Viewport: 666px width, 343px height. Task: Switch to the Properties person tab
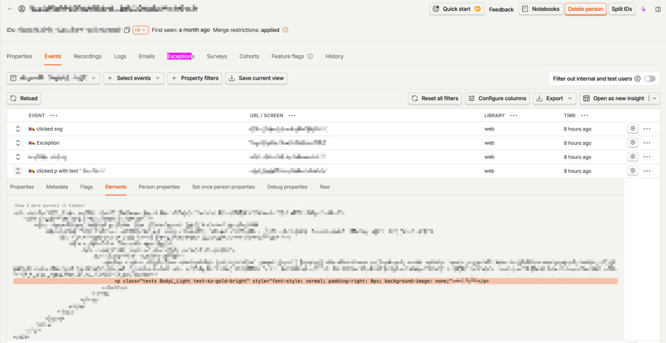pyautogui.click(x=20, y=56)
